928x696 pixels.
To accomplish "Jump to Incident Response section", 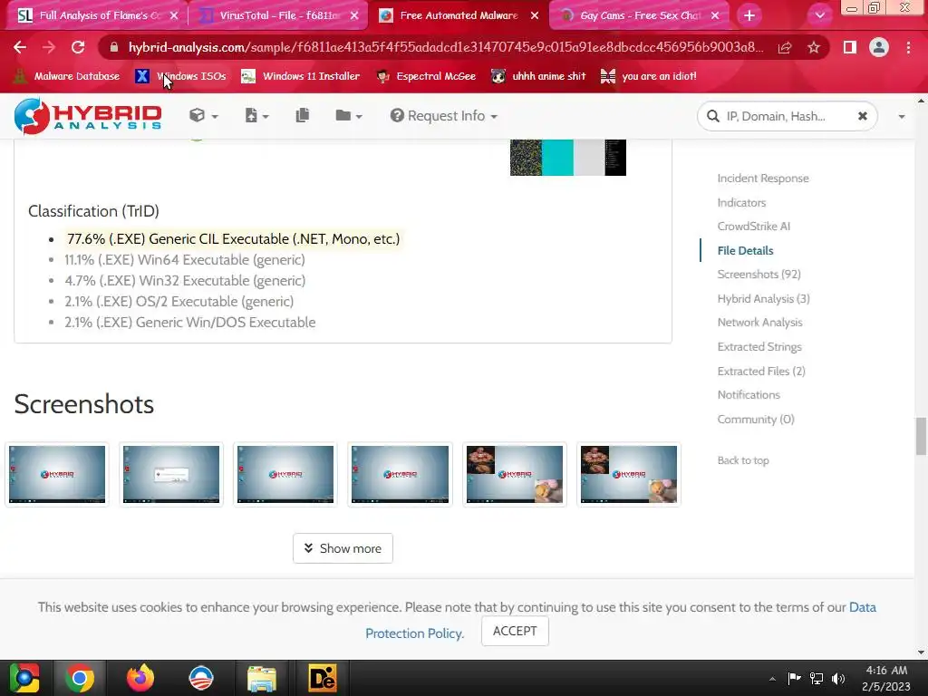I will [763, 179].
